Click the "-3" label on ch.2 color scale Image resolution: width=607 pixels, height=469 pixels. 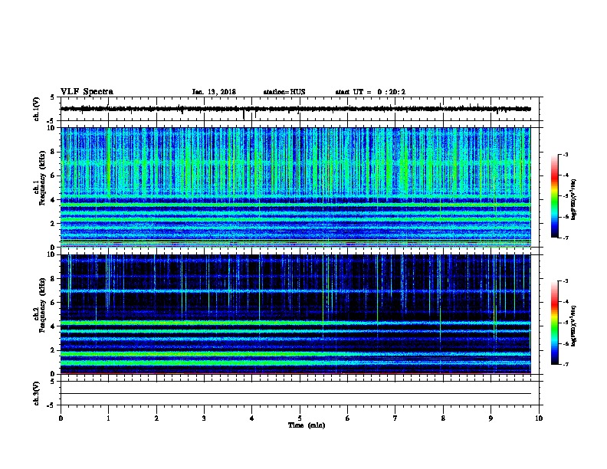coord(565,281)
